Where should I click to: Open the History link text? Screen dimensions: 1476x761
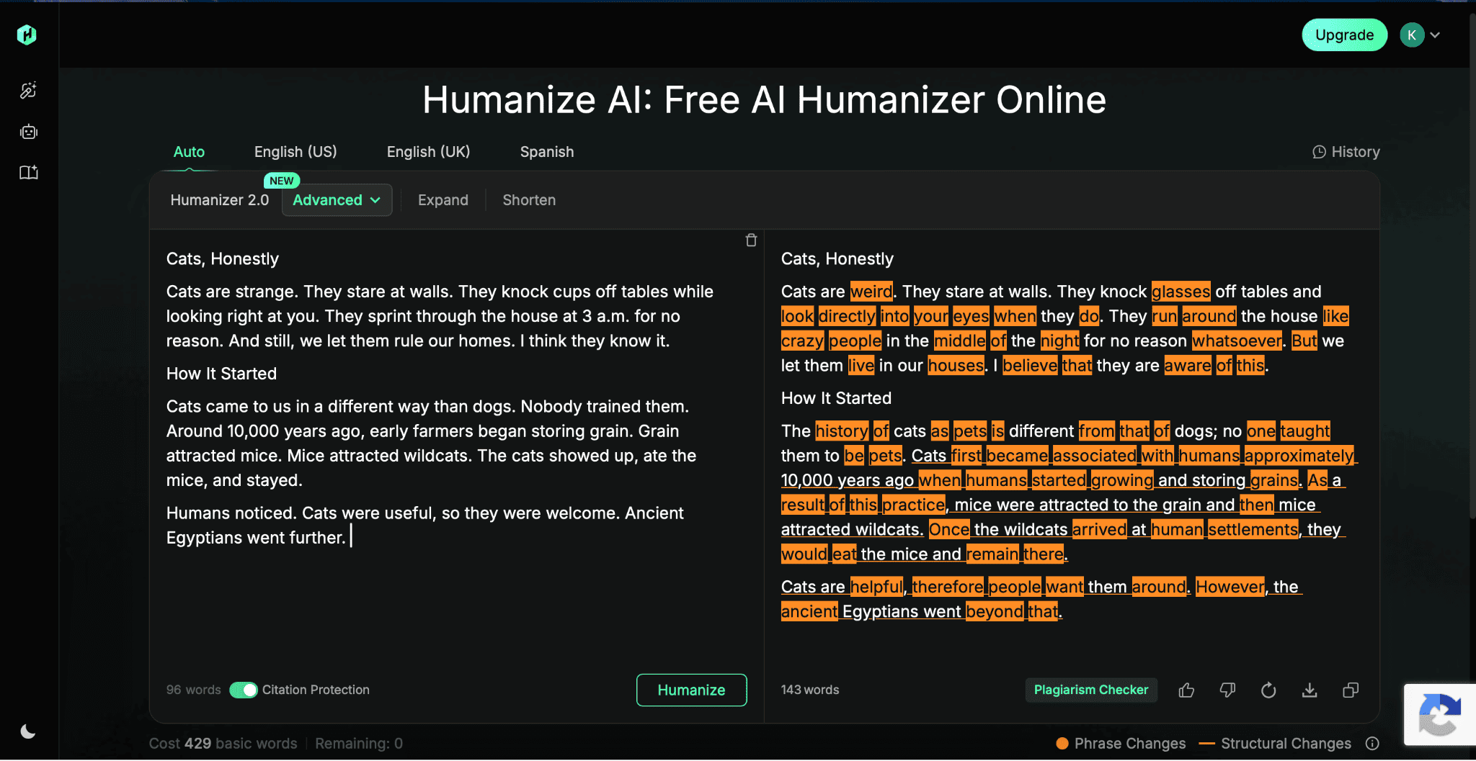click(1356, 152)
